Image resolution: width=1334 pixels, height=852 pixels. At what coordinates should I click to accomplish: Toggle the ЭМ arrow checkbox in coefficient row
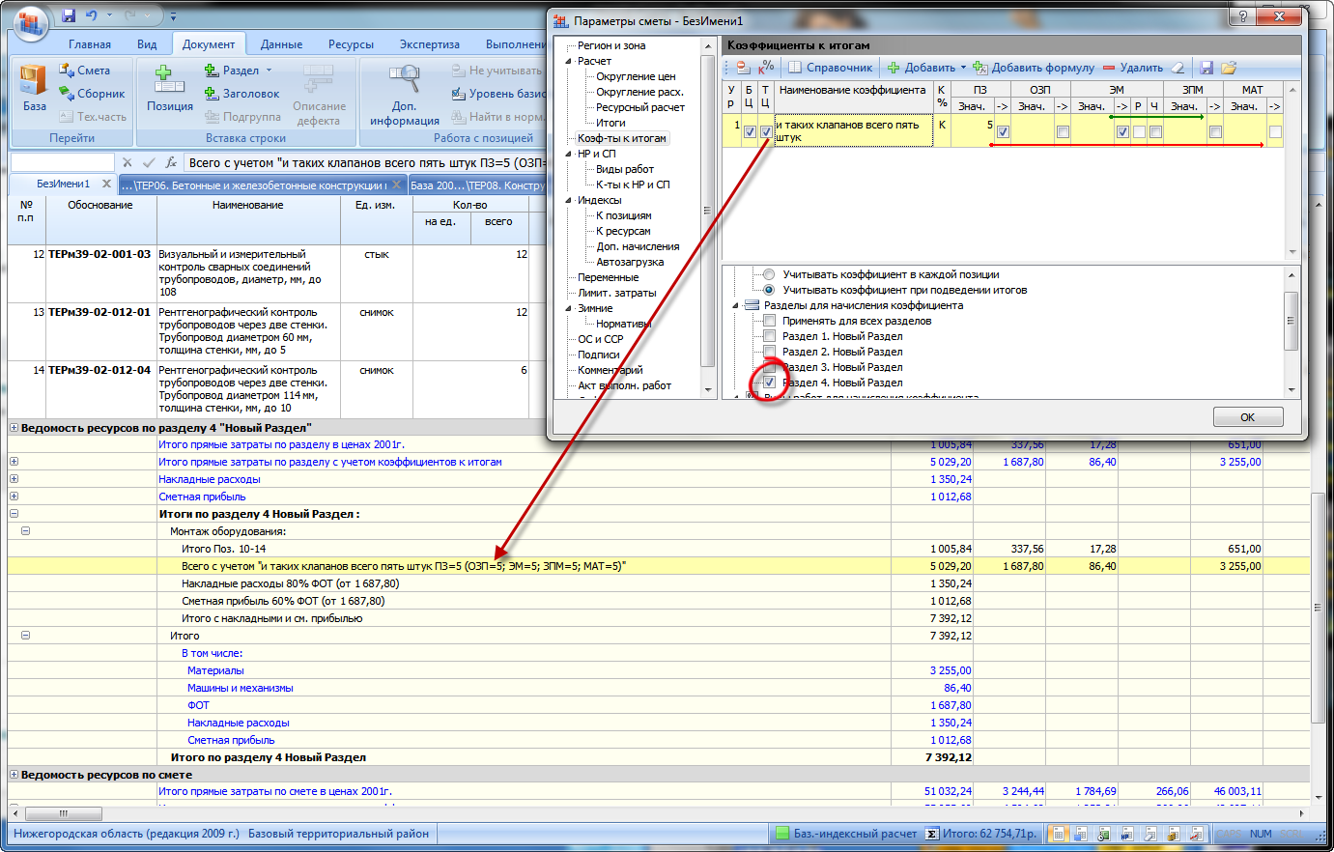tap(1122, 131)
